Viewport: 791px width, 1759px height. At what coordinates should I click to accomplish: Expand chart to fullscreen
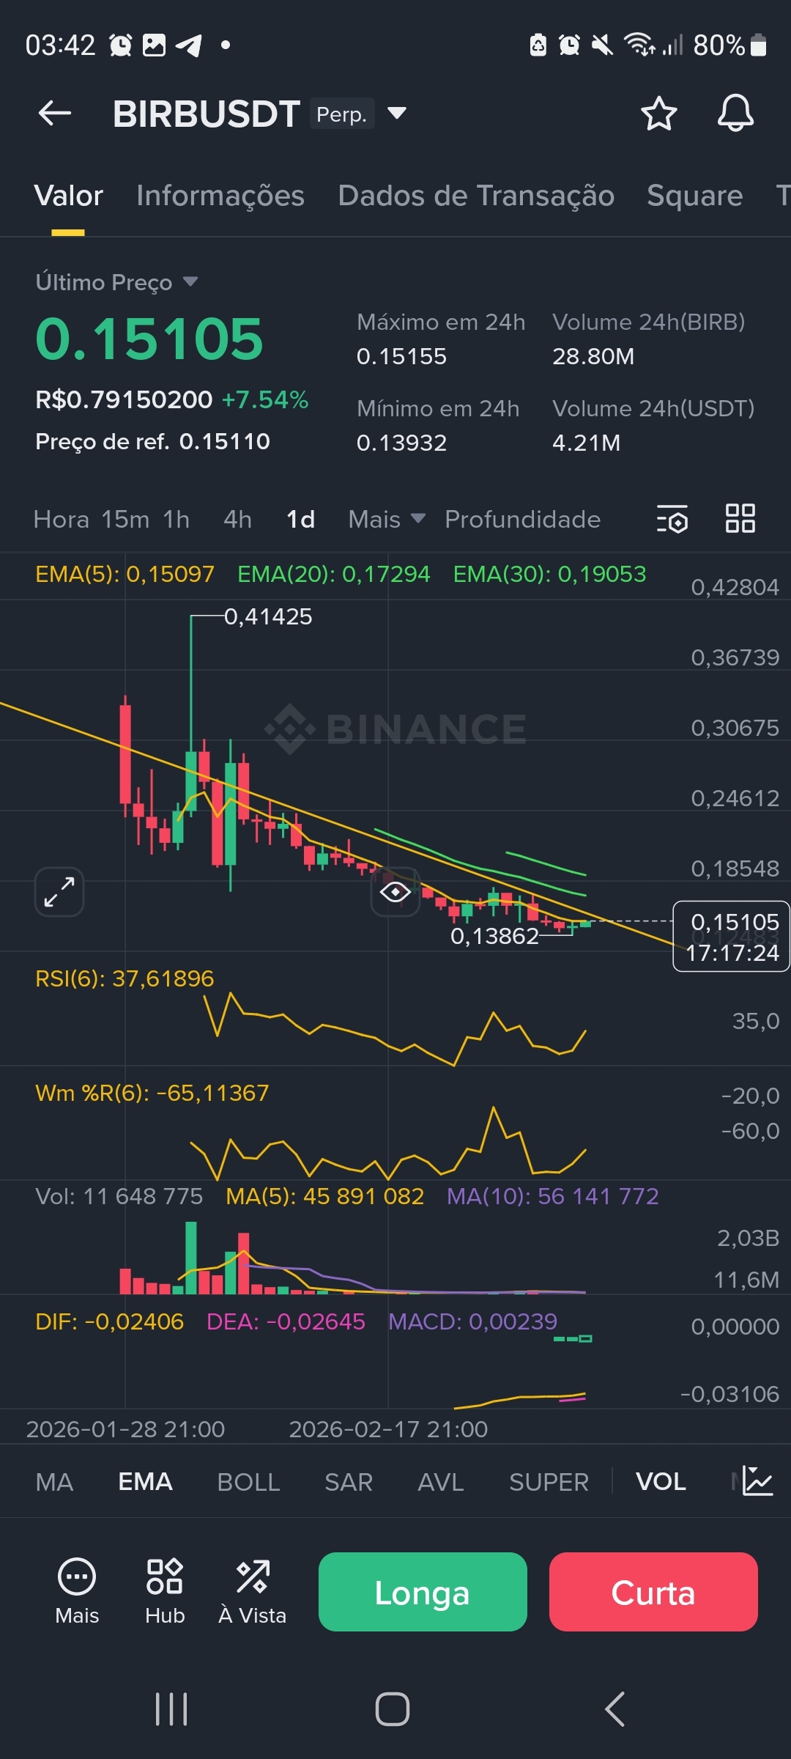click(x=59, y=892)
